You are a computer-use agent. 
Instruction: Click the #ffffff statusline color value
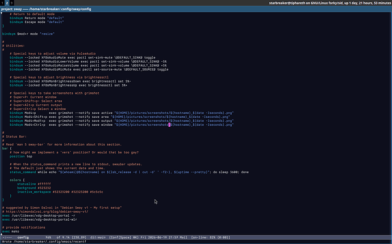pyautogui.click(x=44, y=184)
